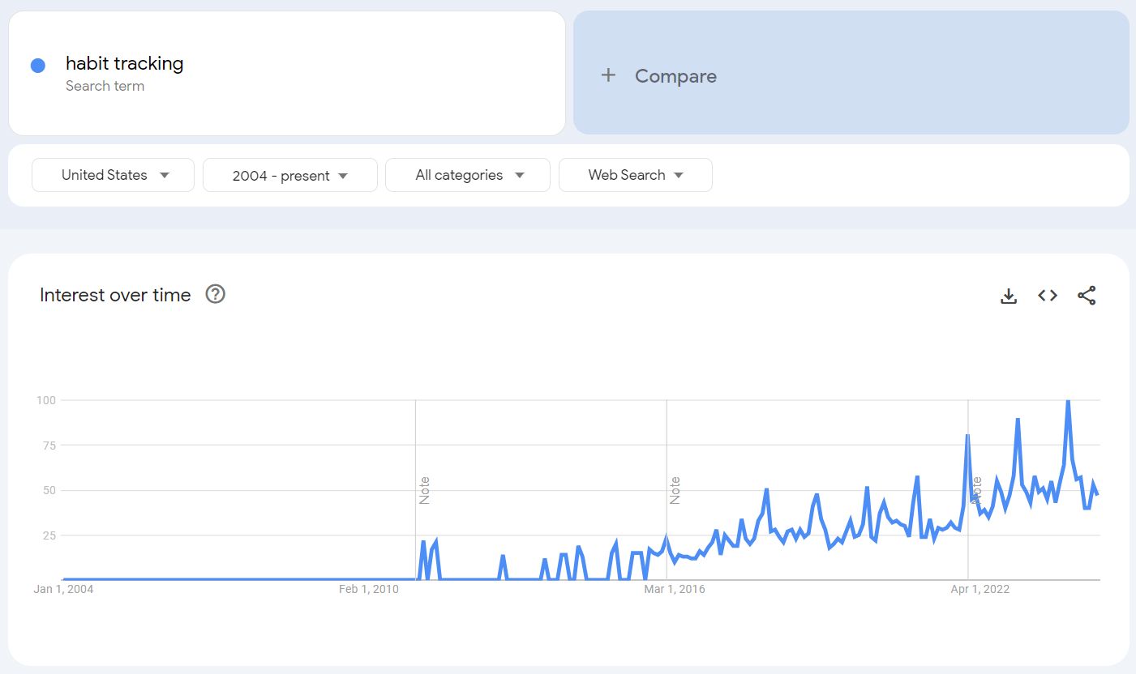Open help tooltip beside Interest over time
This screenshot has width=1136, height=674.
(215, 294)
